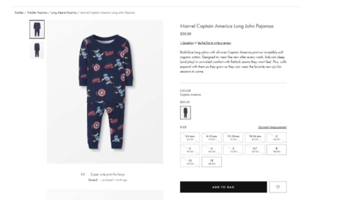Select size 12
This screenshot has height=200, width=356.
[212, 162]
